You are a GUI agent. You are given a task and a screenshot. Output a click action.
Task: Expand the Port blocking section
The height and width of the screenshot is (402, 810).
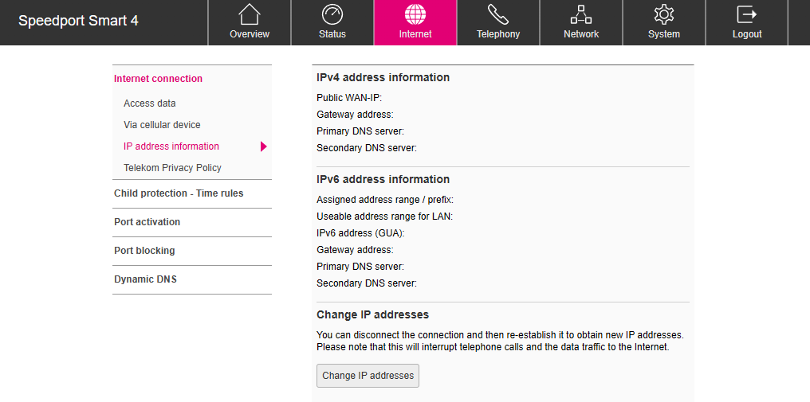pyautogui.click(x=191, y=251)
